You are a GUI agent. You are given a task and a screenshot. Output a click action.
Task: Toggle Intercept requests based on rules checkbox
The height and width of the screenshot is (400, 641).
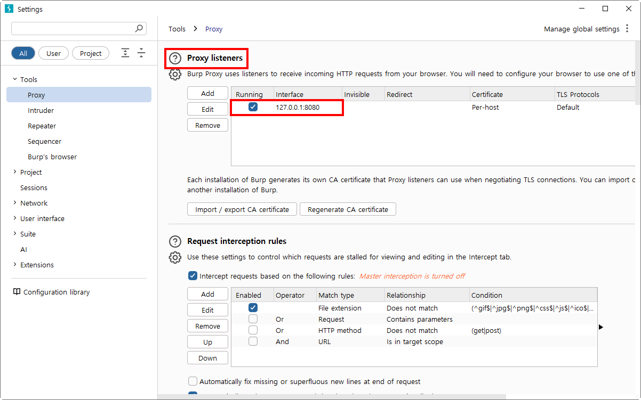point(193,276)
